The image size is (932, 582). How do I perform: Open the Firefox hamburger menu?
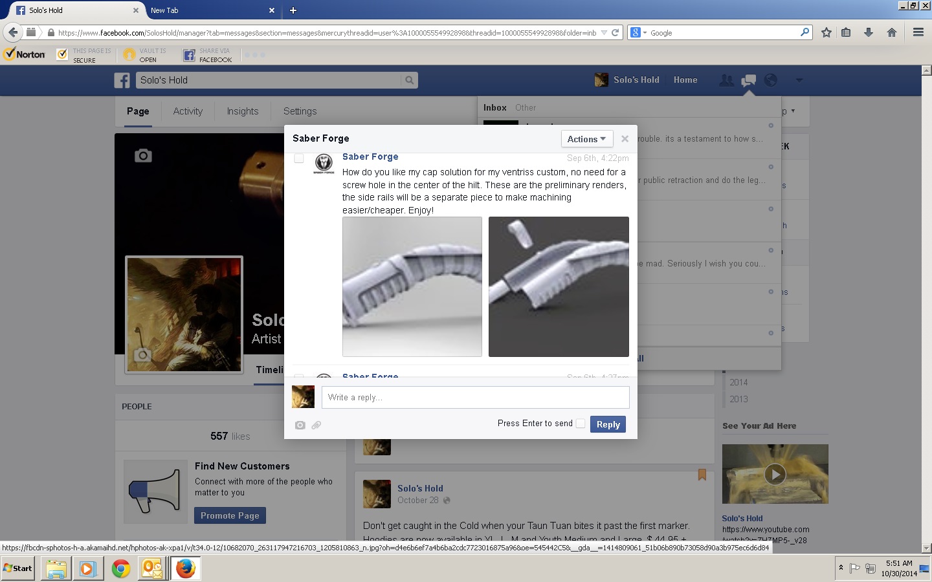(918, 32)
